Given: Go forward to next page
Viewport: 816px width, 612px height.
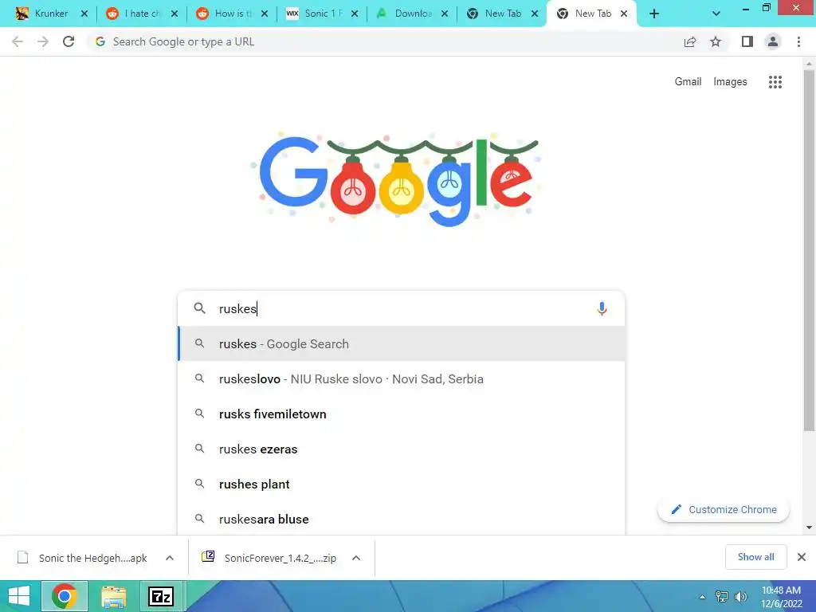Looking at the screenshot, I should (43, 41).
